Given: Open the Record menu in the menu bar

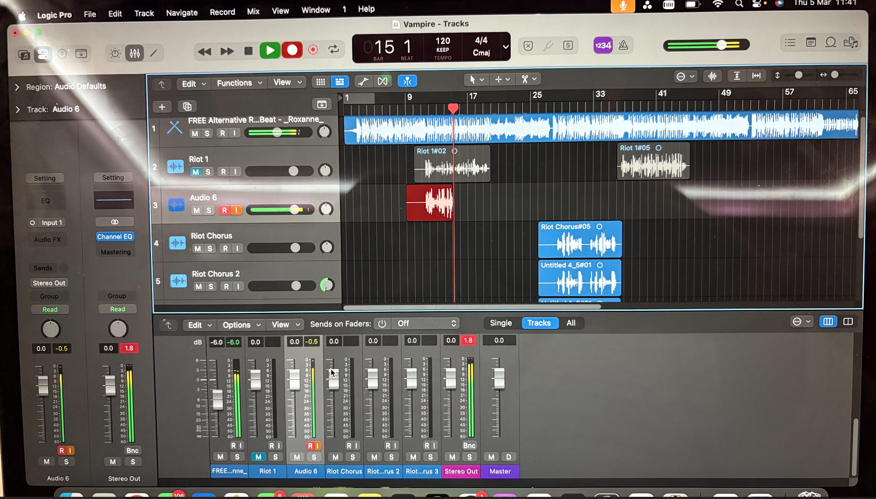Looking at the screenshot, I should 222,12.
